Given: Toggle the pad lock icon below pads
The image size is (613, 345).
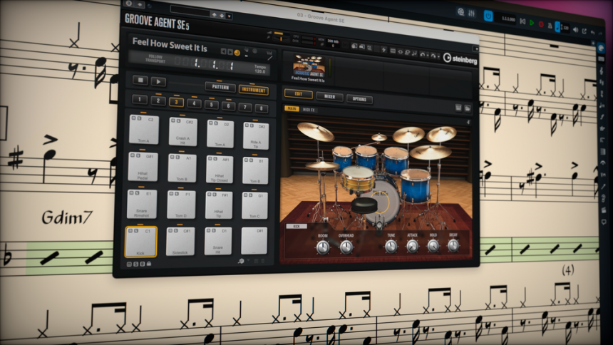Looking at the screenshot, I should click(149, 264).
